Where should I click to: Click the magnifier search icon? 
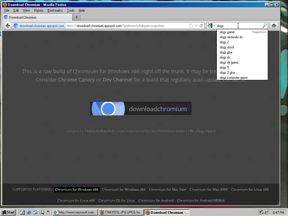264,26
